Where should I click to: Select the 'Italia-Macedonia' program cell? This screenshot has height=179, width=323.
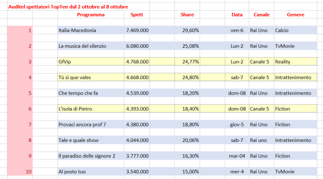click(77, 31)
